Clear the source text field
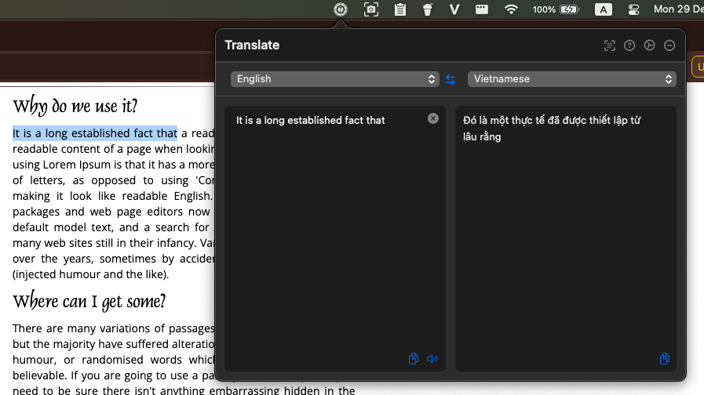 (433, 118)
